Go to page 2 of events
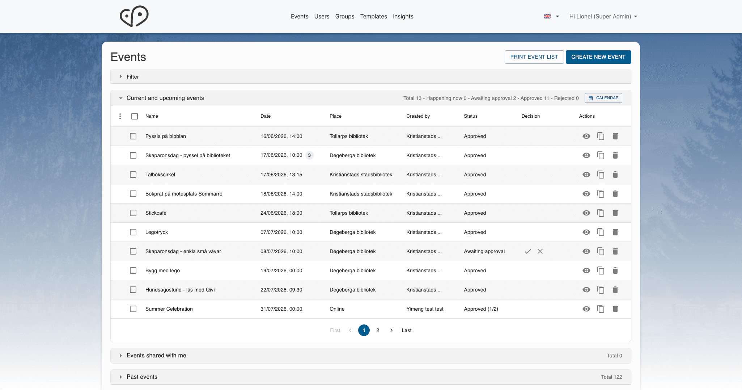The height and width of the screenshot is (390, 742). [378, 330]
